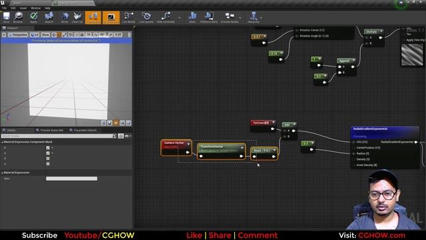Click the Home toolbar icon
The image size is (426, 240).
(65, 18)
